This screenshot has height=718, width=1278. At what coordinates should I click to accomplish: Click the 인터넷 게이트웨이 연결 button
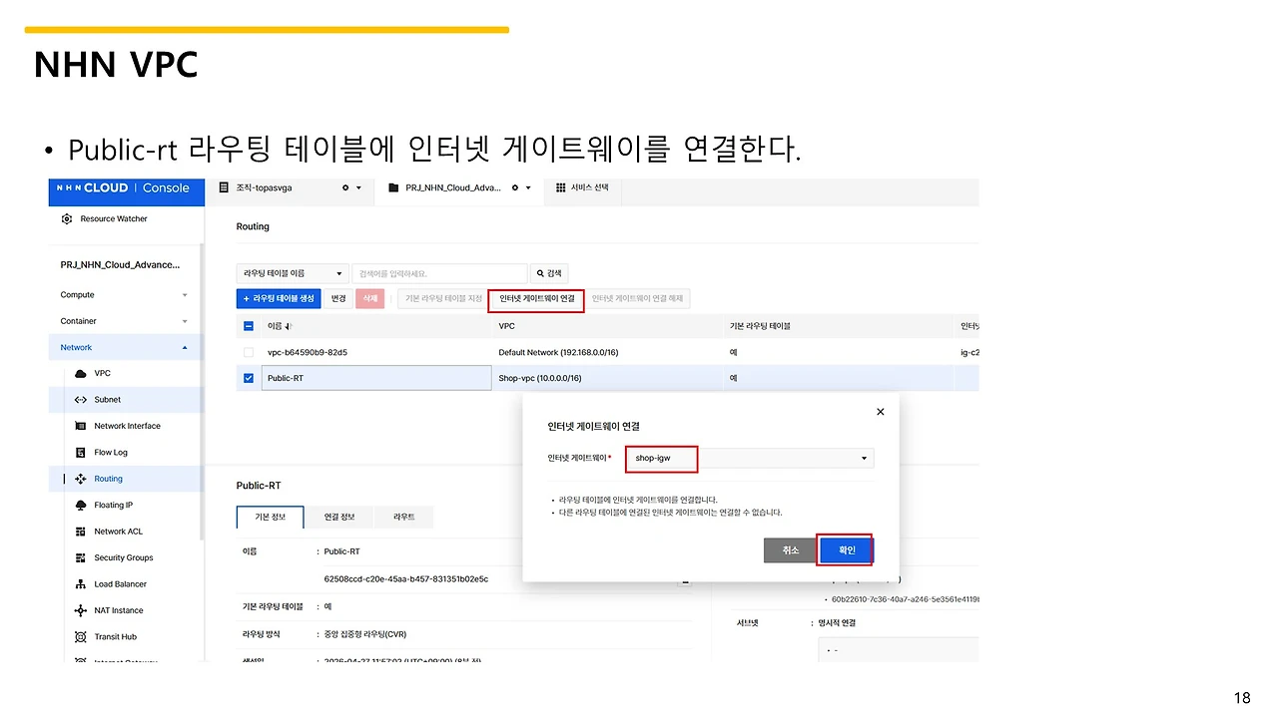click(538, 298)
